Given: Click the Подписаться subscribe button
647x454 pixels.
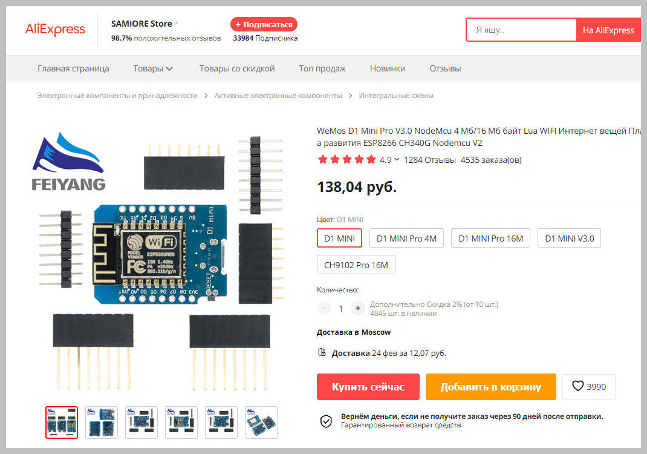Looking at the screenshot, I should pos(264,24).
